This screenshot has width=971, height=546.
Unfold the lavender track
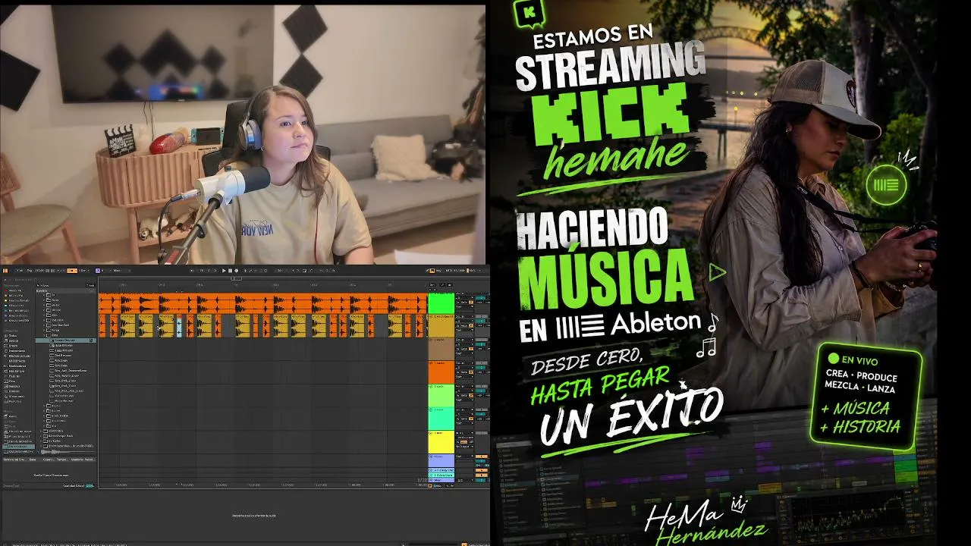pyautogui.click(x=431, y=457)
